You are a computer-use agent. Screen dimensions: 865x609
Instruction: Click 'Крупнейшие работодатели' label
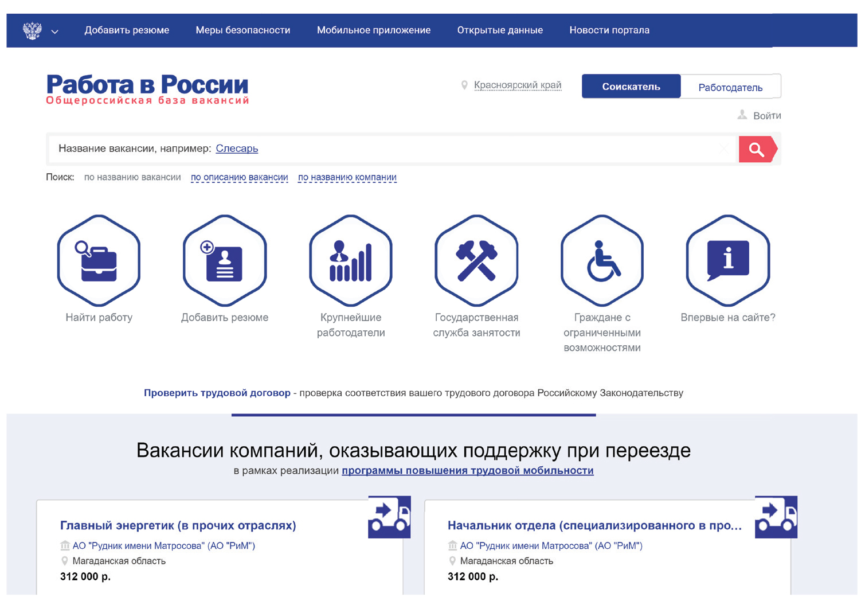point(351,325)
